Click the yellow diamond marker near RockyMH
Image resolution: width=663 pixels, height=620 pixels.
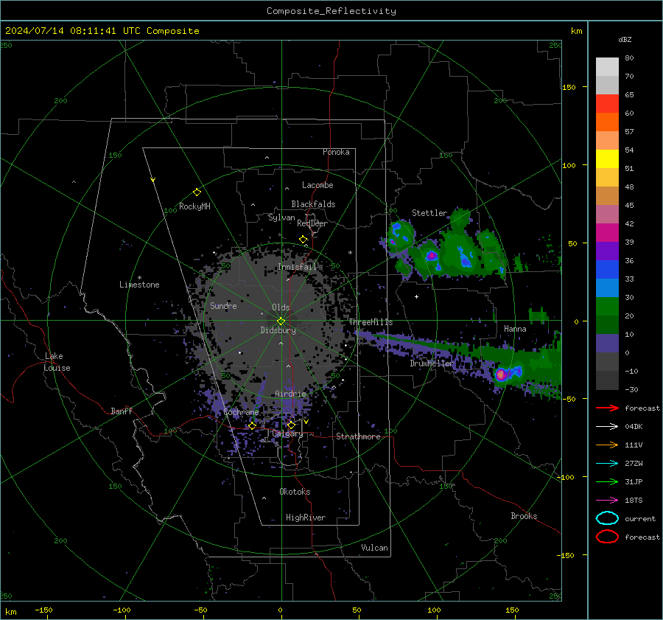click(x=197, y=192)
